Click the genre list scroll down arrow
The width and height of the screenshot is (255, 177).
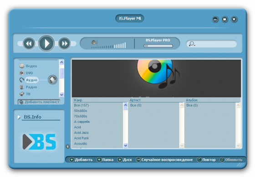[x=125, y=146]
